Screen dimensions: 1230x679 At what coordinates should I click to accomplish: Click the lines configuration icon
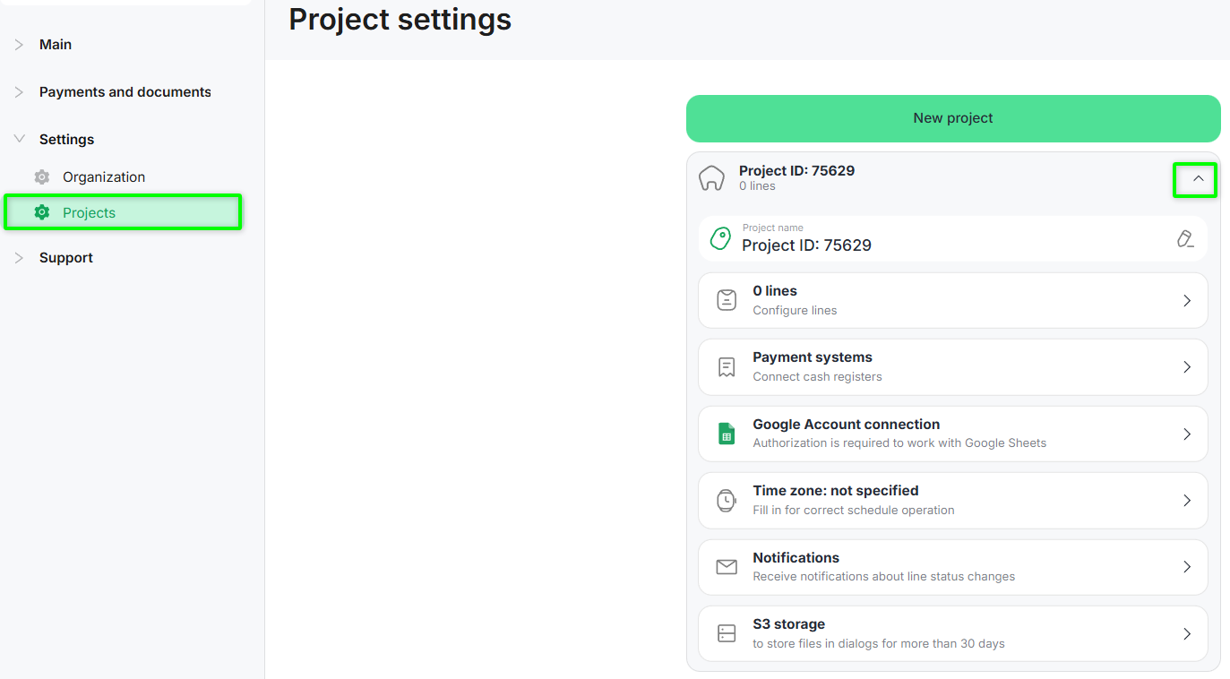pos(727,301)
